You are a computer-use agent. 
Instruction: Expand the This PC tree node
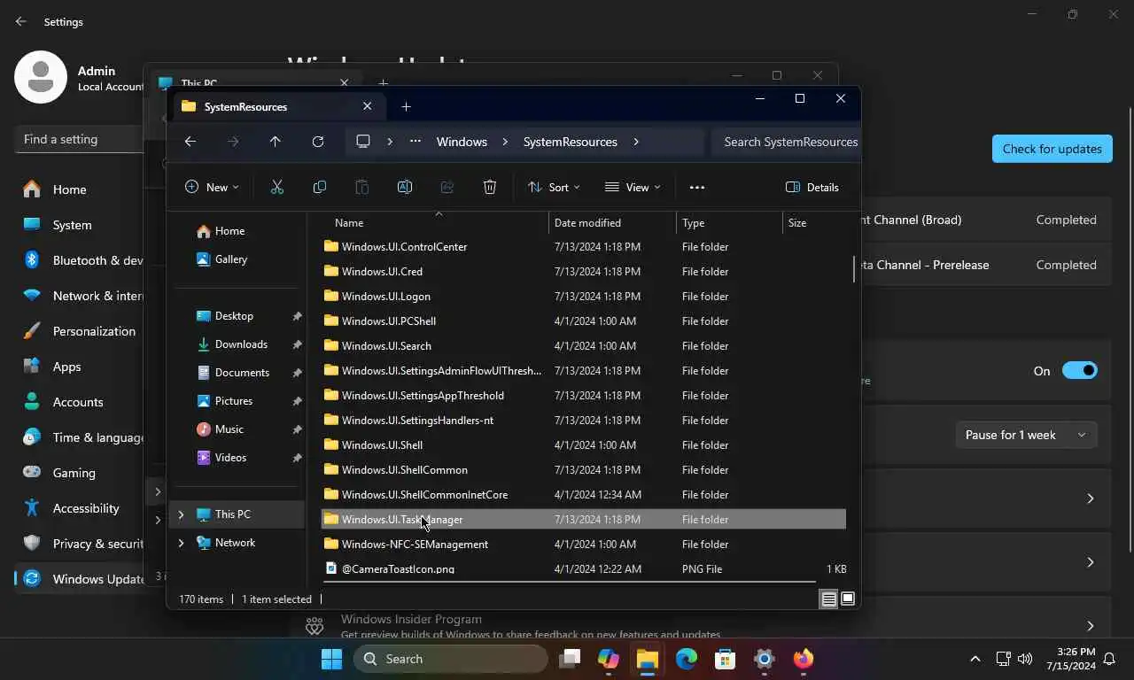pos(181,514)
